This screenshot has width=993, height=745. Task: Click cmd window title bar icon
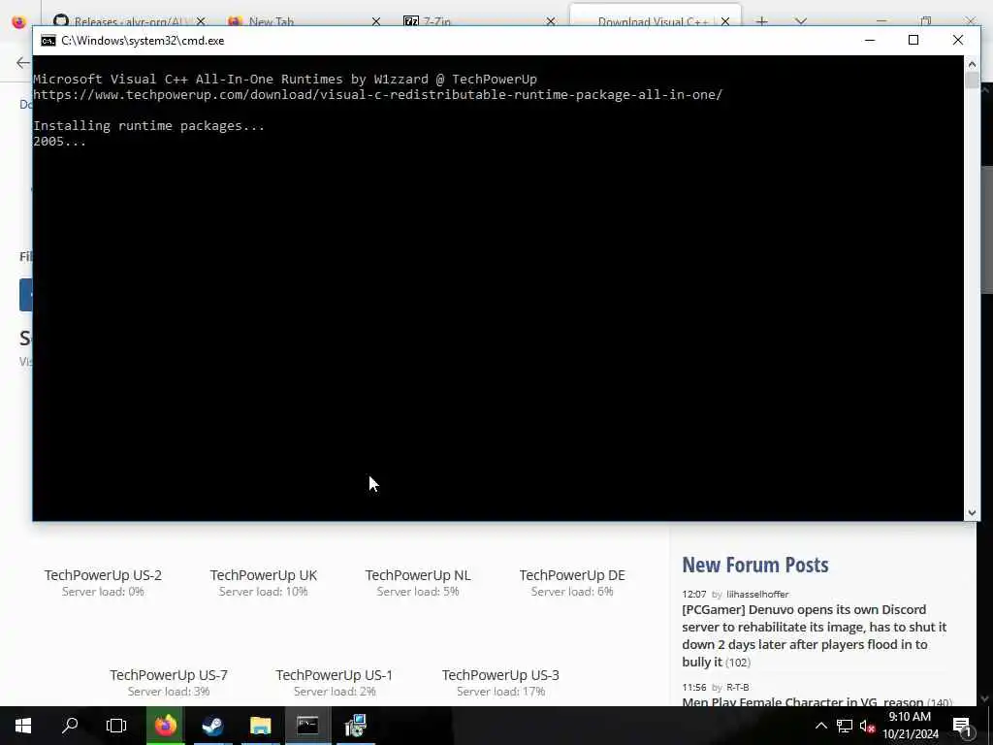[48, 41]
